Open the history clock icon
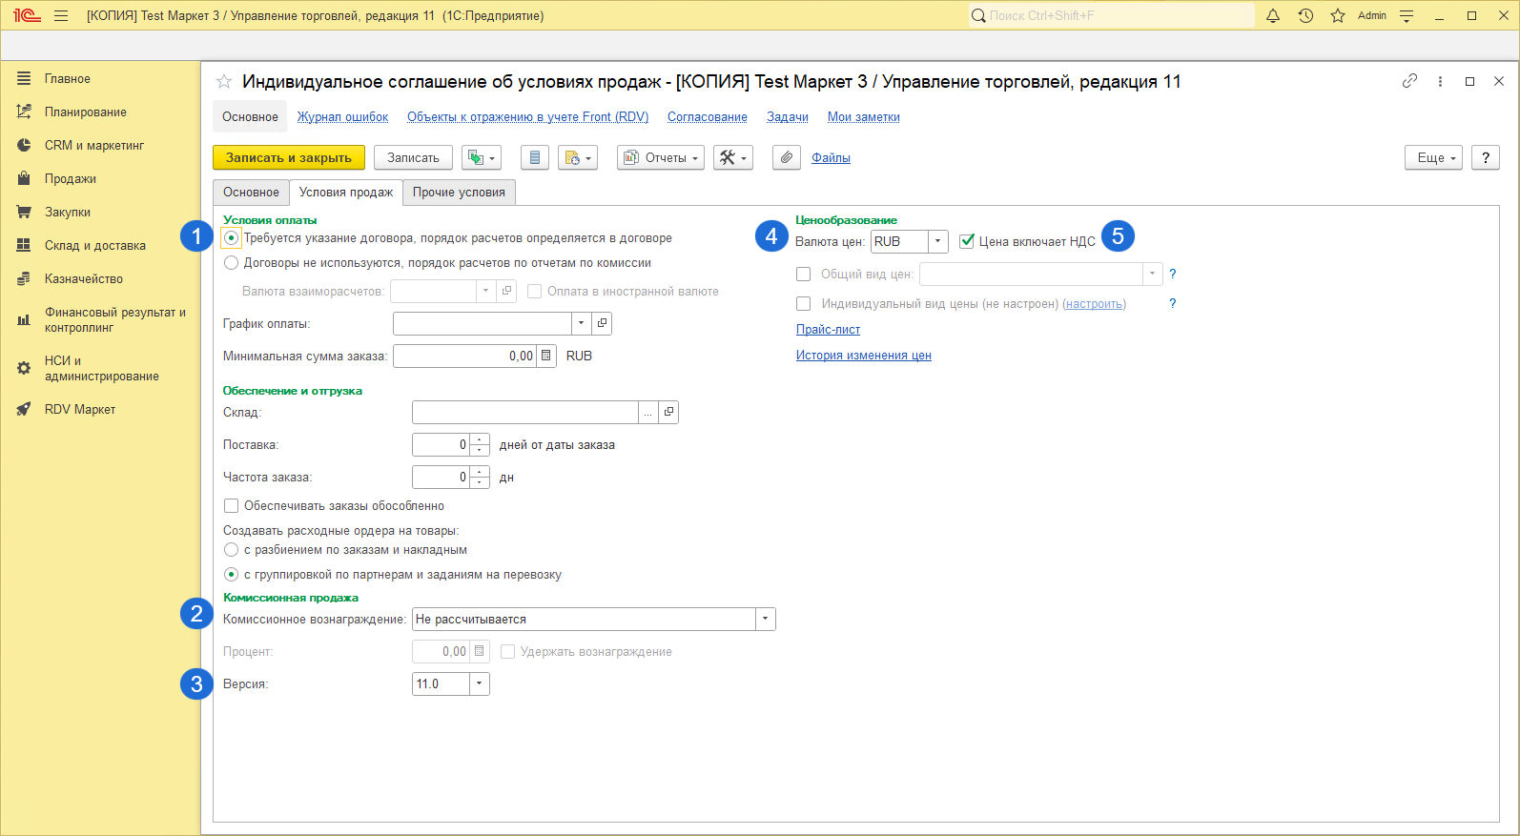This screenshot has width=1520, height=836. [x=1305, y=15]
